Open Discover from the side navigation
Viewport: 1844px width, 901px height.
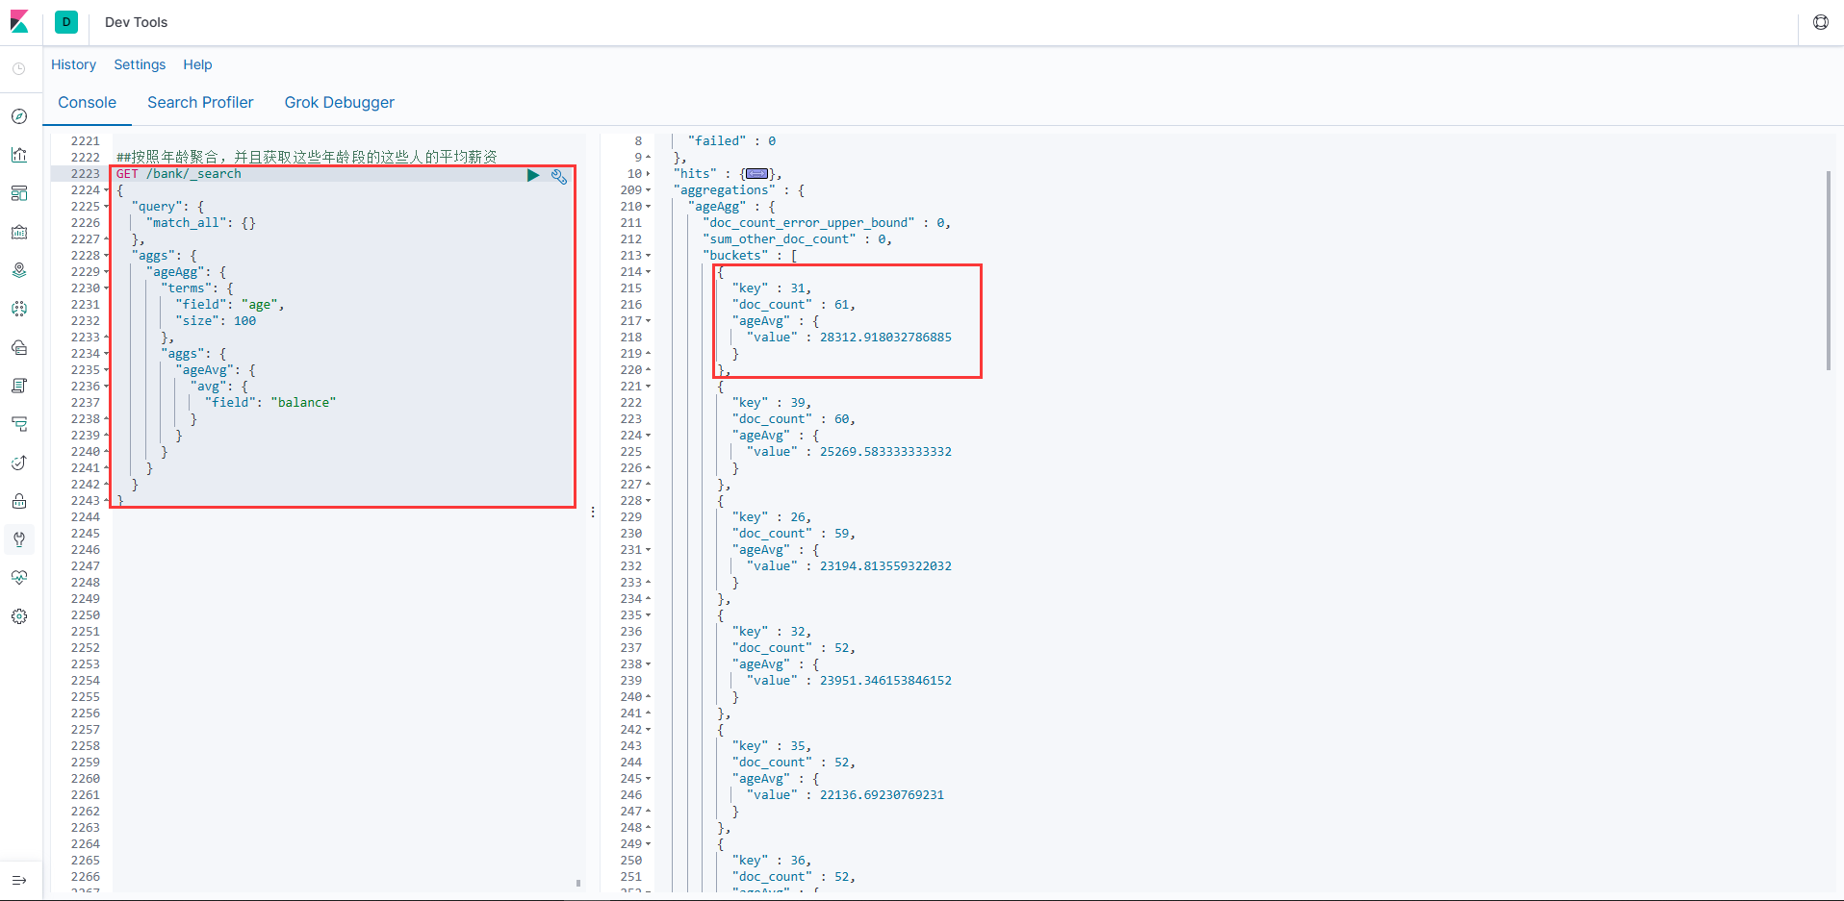point(19,116)
